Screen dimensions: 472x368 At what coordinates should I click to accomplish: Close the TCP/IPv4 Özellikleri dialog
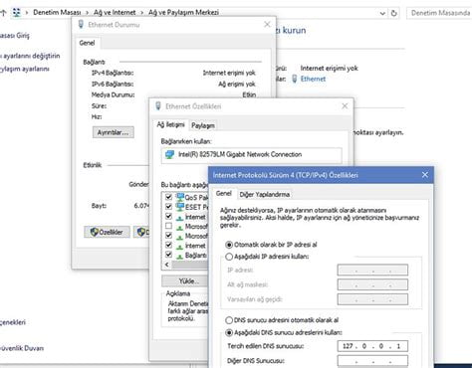tap(425, 175)
